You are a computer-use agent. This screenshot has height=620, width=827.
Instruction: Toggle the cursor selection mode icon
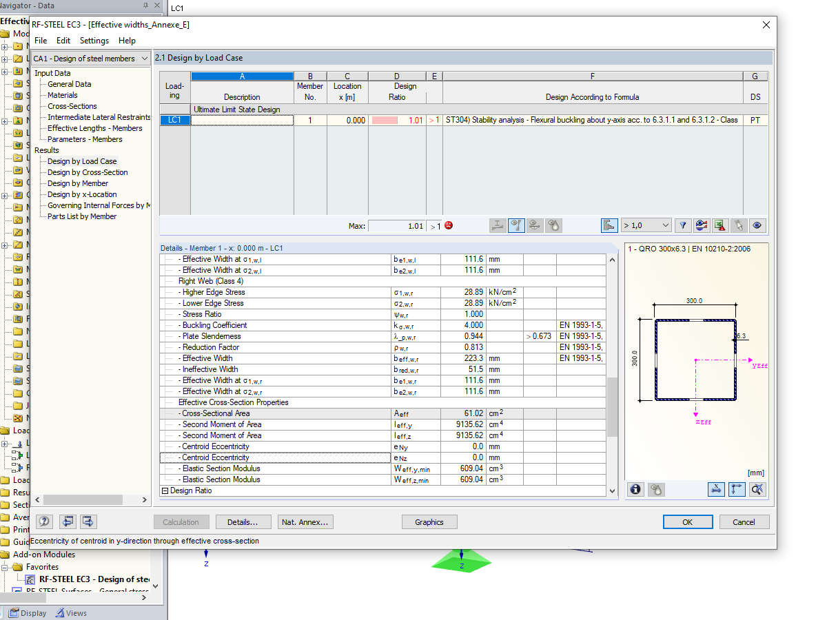tap(738, 225)
